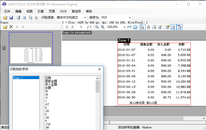The image size is (206, 130).
Task: Select Page 1 in the recognized characters list
Action: click(26, 78)
